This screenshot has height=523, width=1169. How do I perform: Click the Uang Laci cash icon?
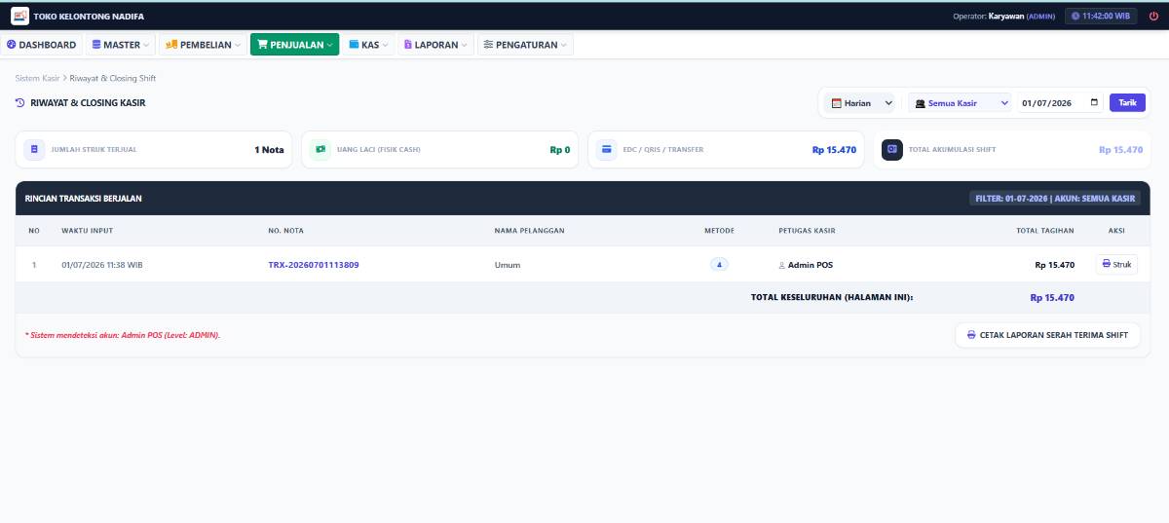(x=320, y=150)
